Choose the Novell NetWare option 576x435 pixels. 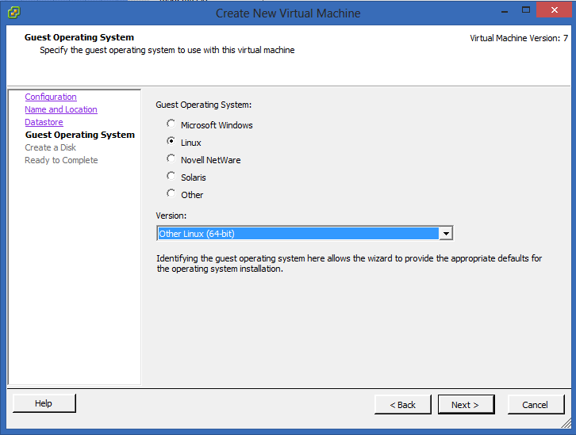(171, 158)
